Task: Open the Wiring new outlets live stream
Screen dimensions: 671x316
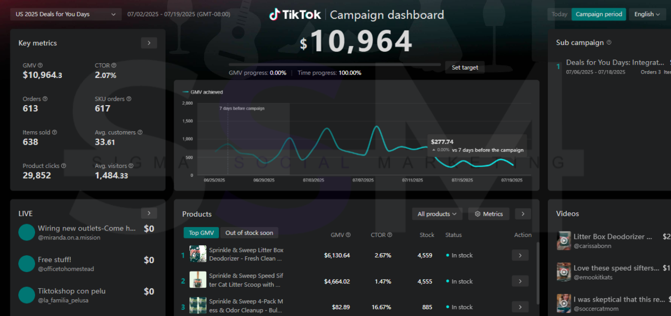Action: [87, 228]
